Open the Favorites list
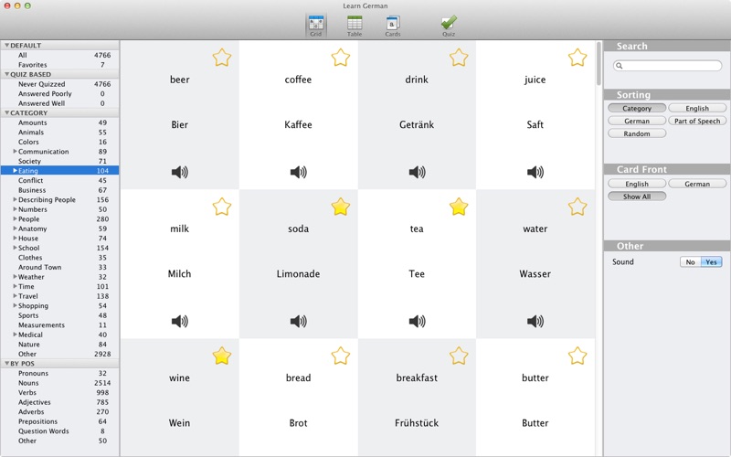This screenshot has width=731, height=457. tap(59, 65)
